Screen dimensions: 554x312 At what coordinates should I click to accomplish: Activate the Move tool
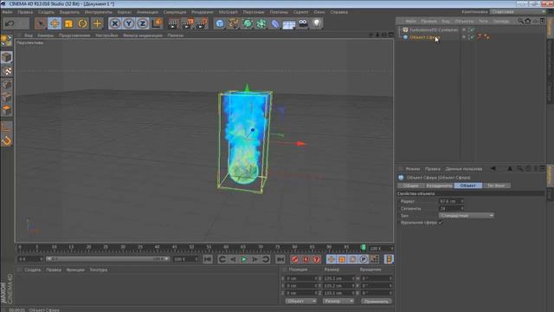[55, 23]
